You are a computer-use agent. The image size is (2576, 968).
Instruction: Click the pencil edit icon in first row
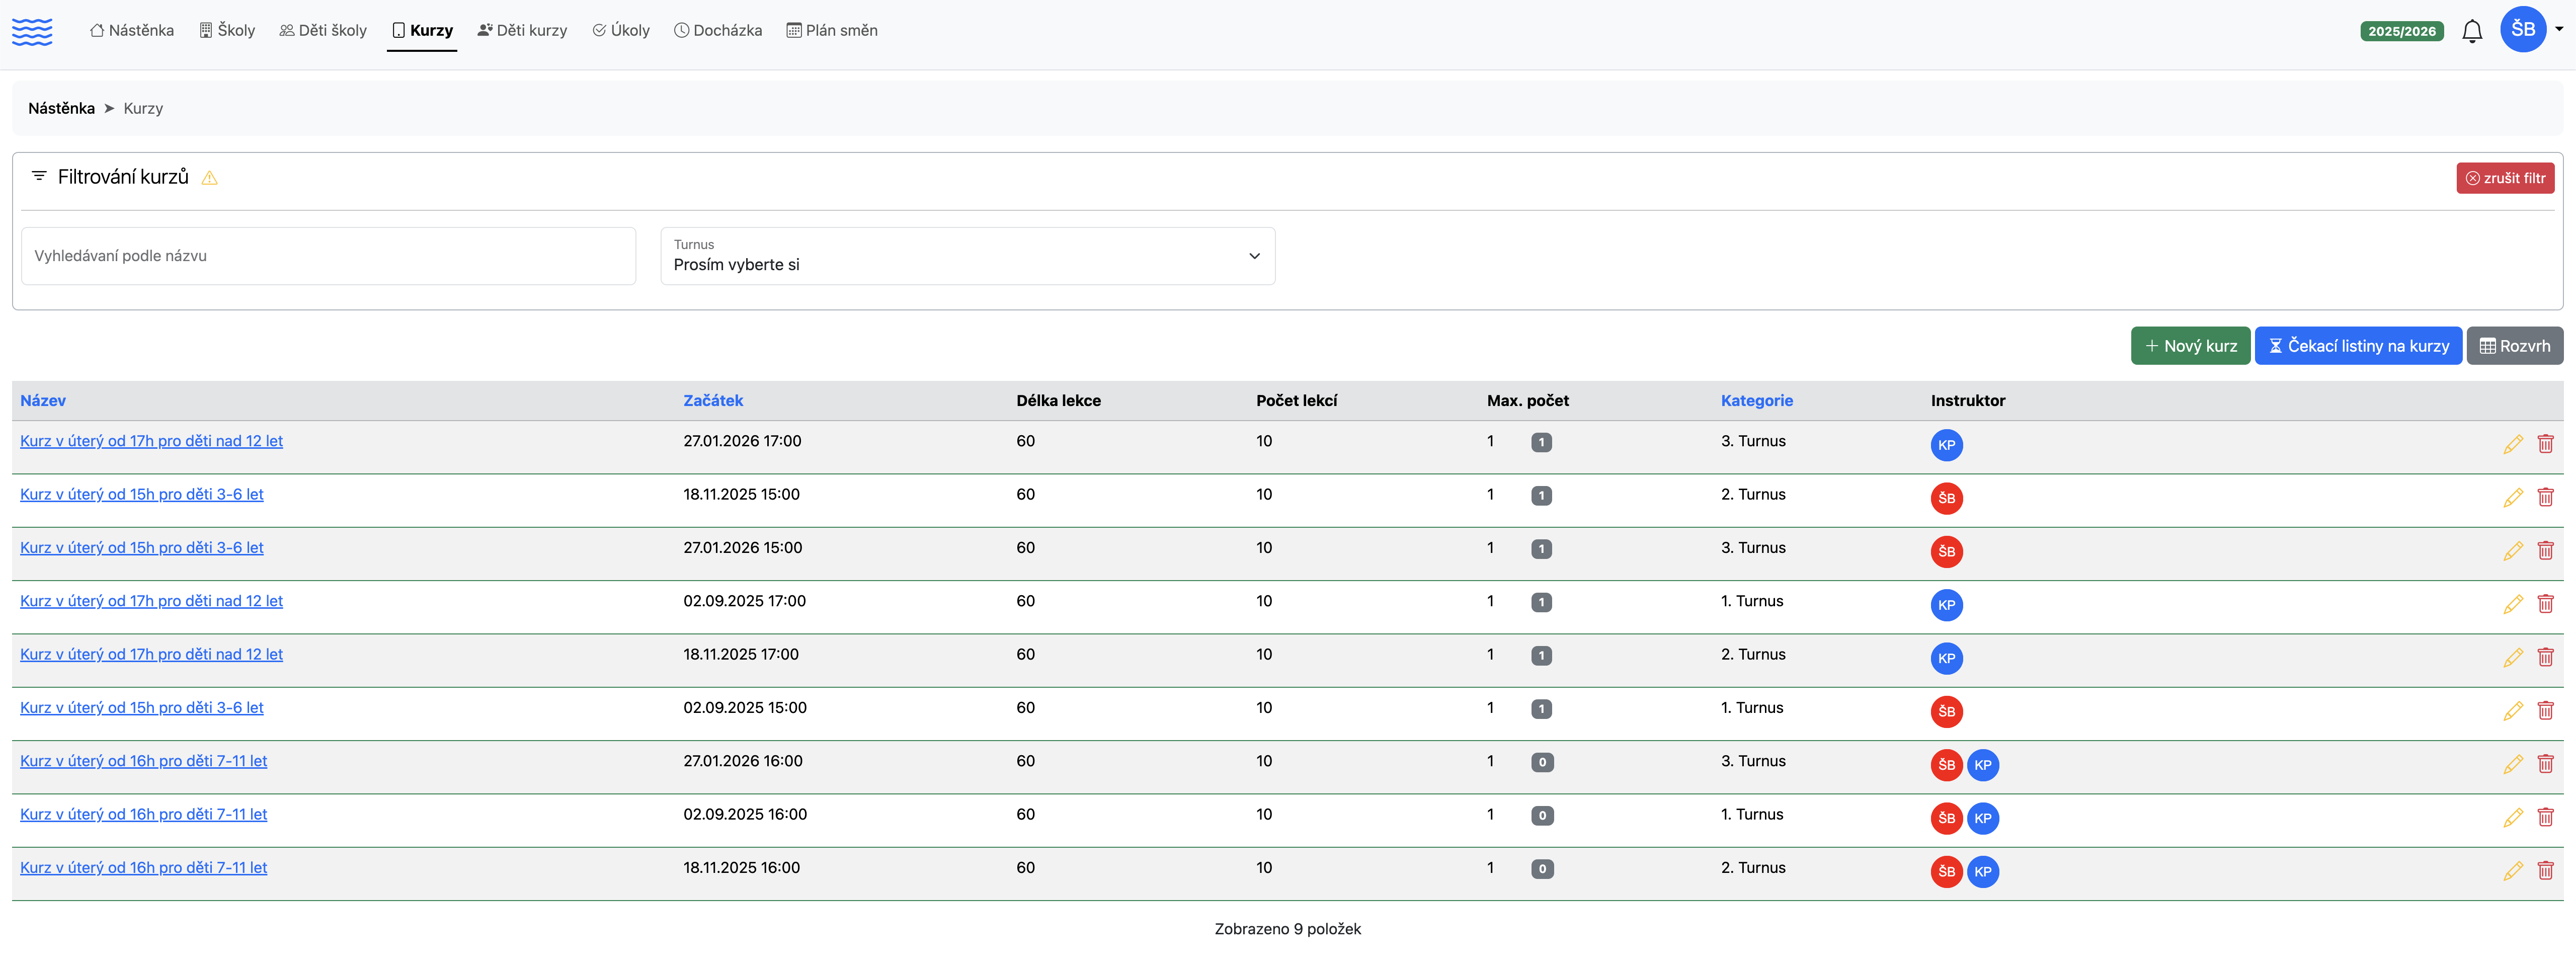pos(2512,444)
